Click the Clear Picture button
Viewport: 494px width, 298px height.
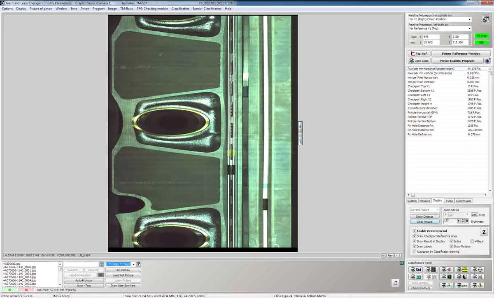(x=424, y=222)
